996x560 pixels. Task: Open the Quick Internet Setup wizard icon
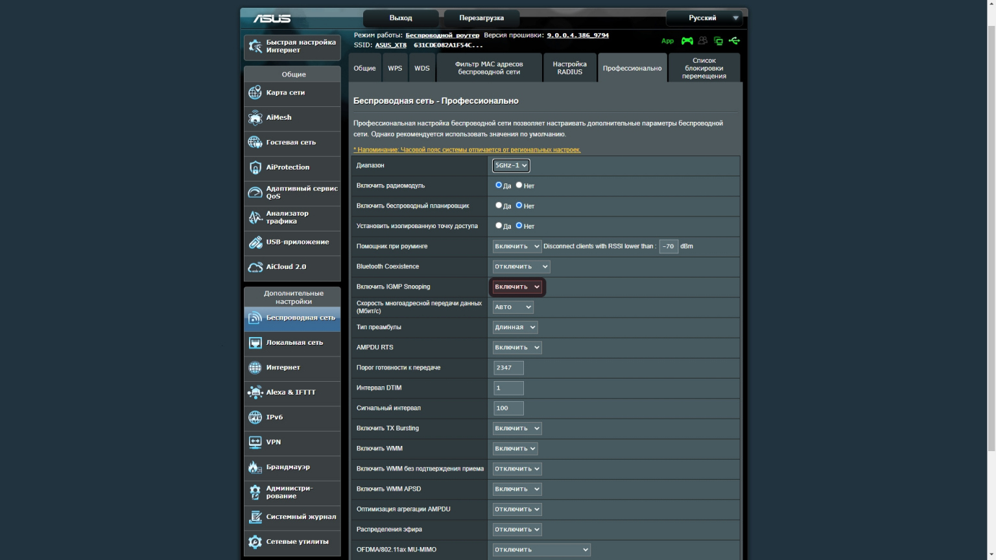(255, 46)
